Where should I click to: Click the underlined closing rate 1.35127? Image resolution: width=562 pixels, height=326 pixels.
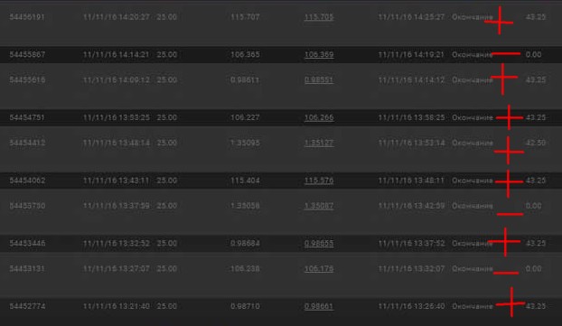pyautogui.click(x=319, y=143)
